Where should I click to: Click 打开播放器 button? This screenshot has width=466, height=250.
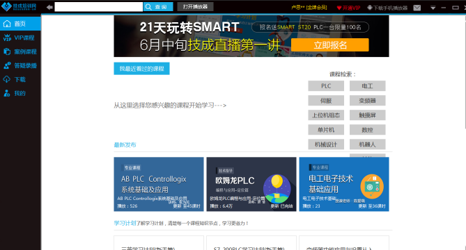(195, 6)
